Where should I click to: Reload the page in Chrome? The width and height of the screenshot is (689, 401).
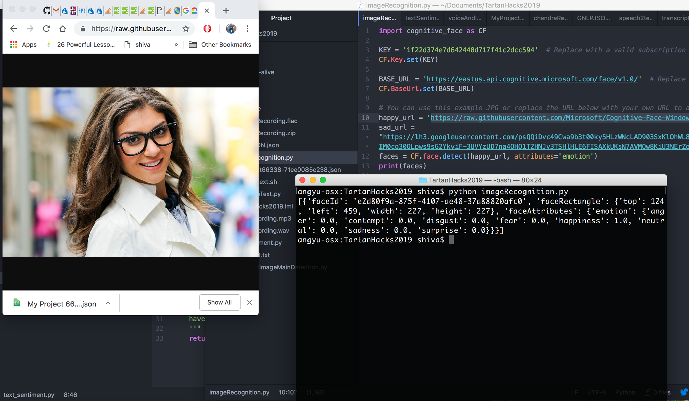[x=46, y=29]
